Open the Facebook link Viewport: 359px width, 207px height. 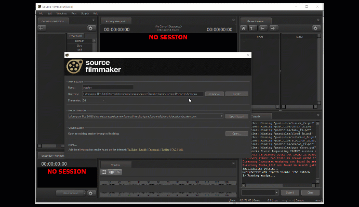[x=154, y=150]
